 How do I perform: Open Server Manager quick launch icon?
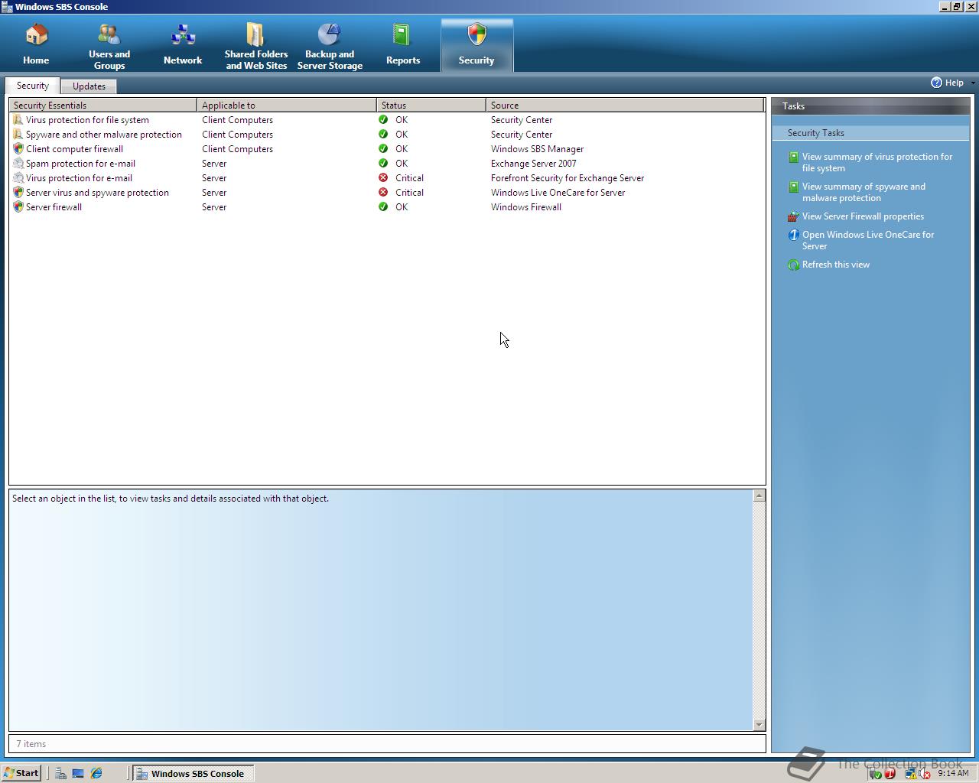[x=60, y=773]
